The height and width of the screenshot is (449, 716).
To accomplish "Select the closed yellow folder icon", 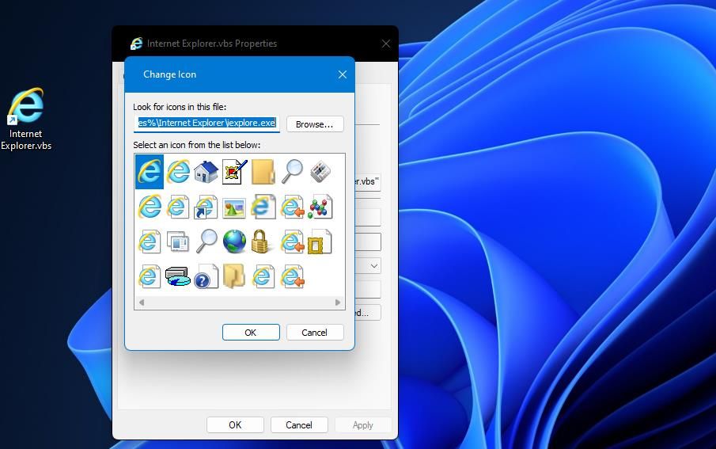I will pyautogui.click(x=263, y=172).
